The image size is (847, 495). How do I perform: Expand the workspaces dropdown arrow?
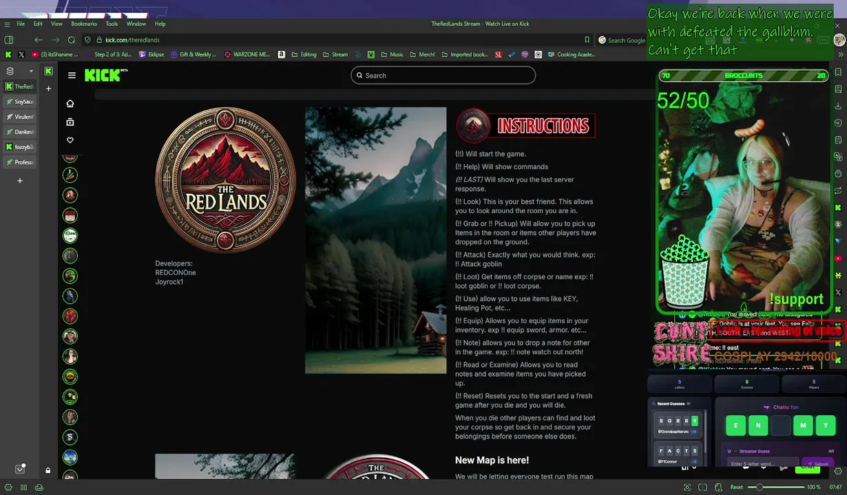[31, 71]
